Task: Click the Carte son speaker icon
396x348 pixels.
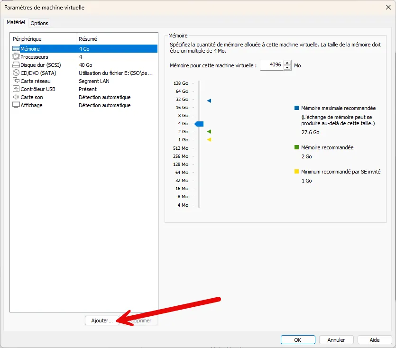Action: tap(16, 97)
